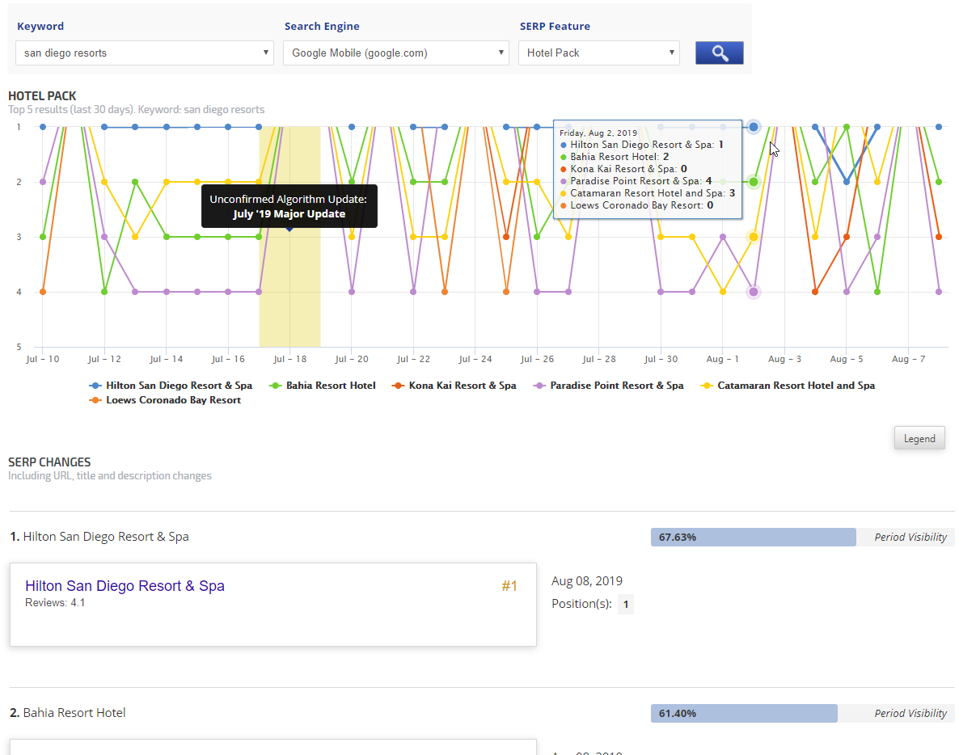Toggle Hilton San Diego Resort & Spa series
959x755 pixels.
[178, 386]
